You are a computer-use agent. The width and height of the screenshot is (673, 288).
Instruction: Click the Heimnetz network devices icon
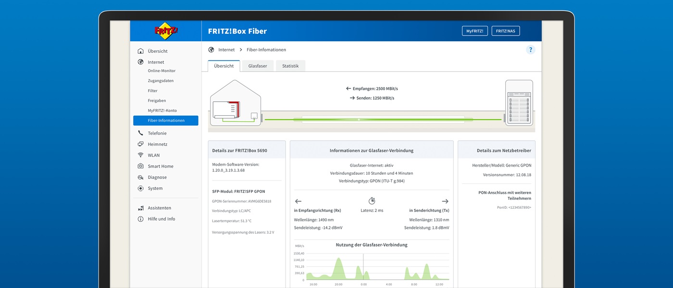(140, 144)
